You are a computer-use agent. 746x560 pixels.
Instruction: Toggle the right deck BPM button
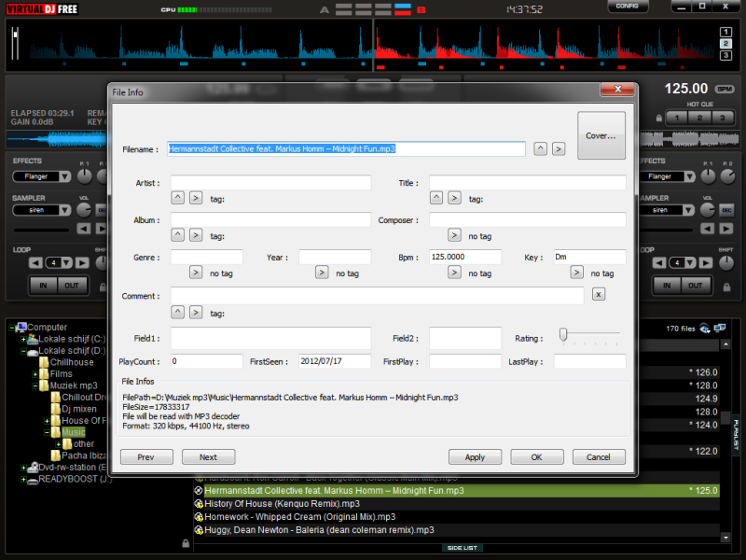[725, 89]
